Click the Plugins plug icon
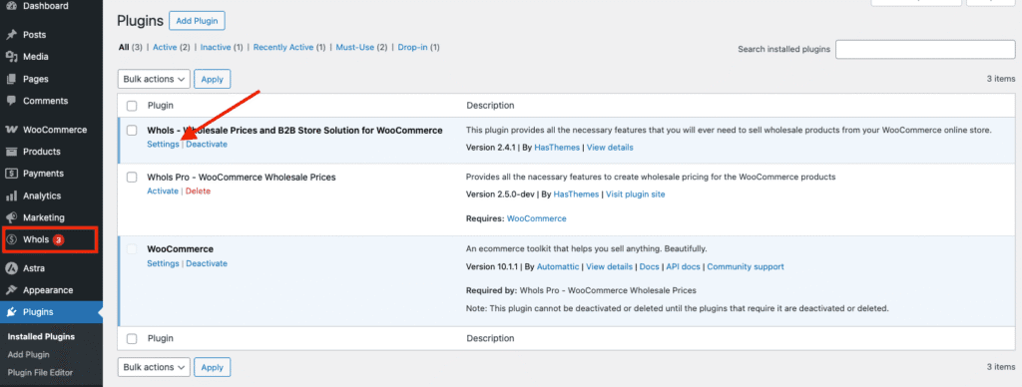Screen dimensions: 1022x387 (11, 312)
